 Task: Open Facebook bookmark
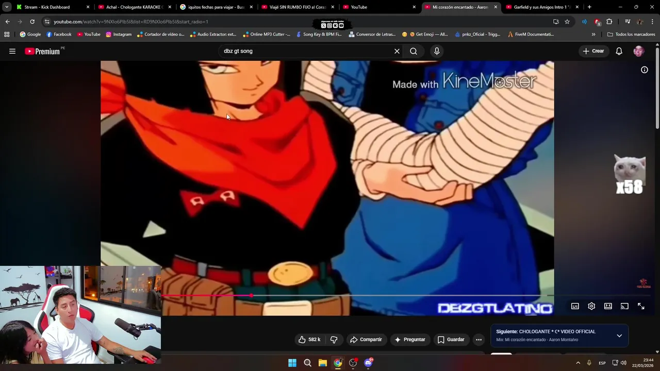[x=59, y=35]
